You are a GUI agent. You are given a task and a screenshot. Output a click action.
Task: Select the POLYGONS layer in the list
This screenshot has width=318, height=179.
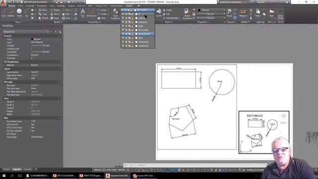click(138, 30)
